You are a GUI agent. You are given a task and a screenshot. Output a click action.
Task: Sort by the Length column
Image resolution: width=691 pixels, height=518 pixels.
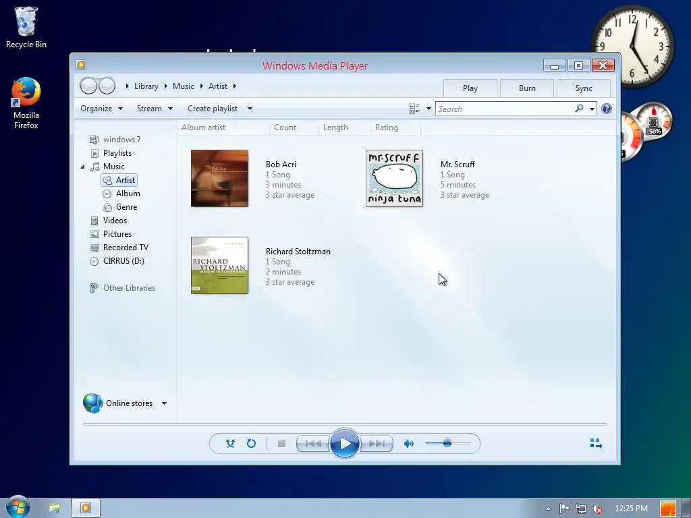(x=345, y=127)
